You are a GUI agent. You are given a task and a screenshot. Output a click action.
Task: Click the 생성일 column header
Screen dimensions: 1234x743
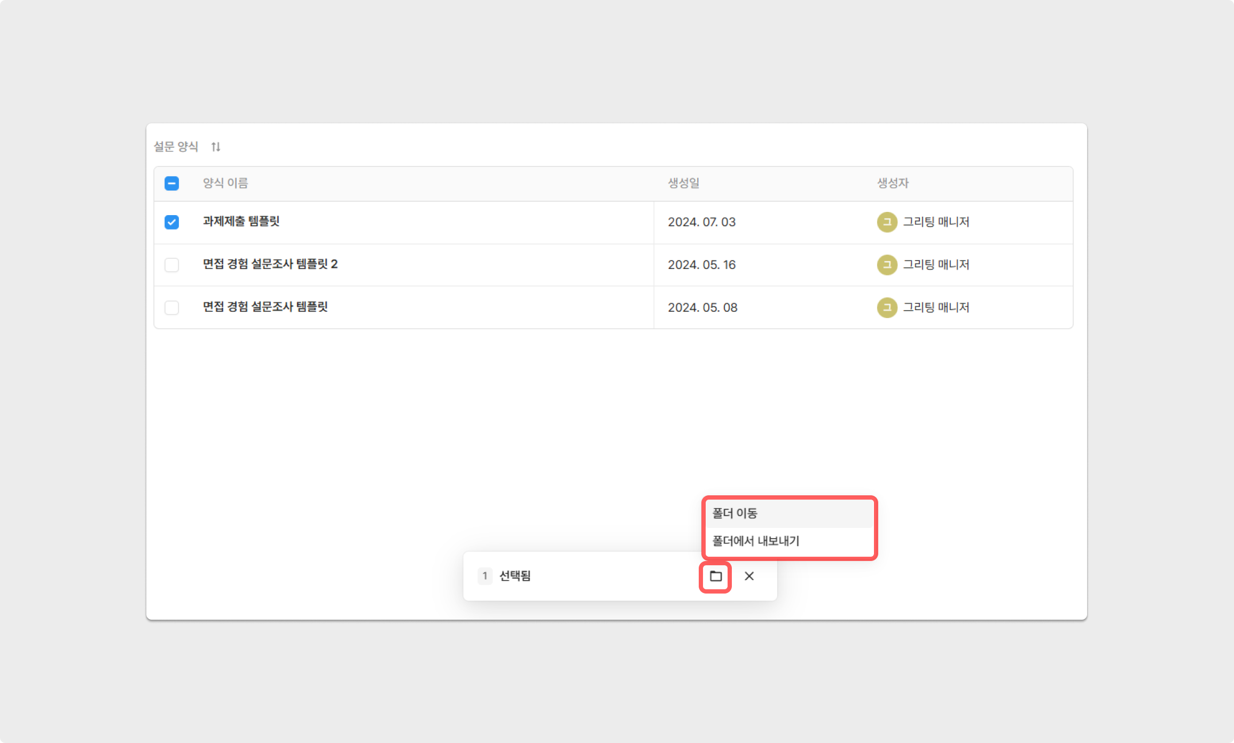(683, 183)
